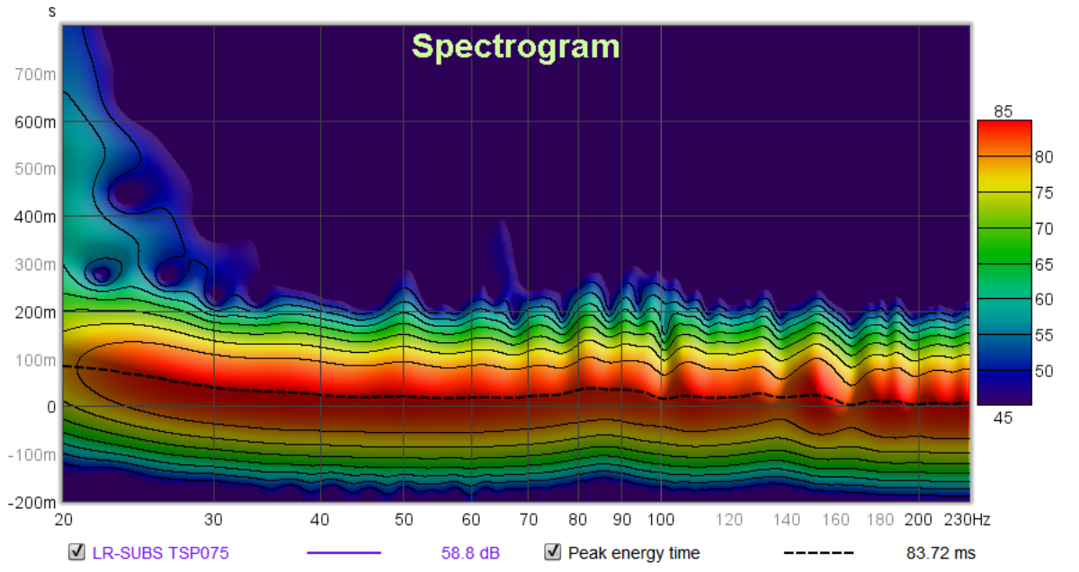This screenshot has height=572, width=1079.
Task: Click the 85 upper limit on colour scale
Action: pos(1003,111)
